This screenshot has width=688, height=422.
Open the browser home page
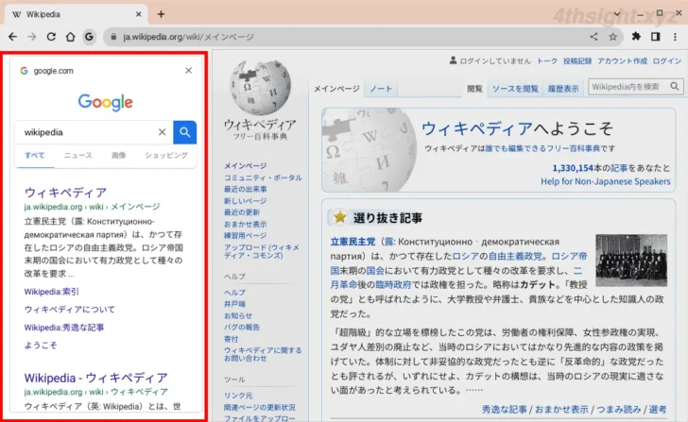(70, 37)
